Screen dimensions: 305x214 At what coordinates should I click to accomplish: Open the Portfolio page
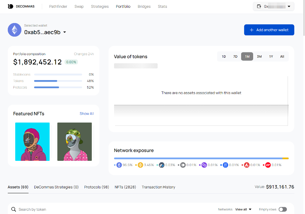tap(123, 6)
